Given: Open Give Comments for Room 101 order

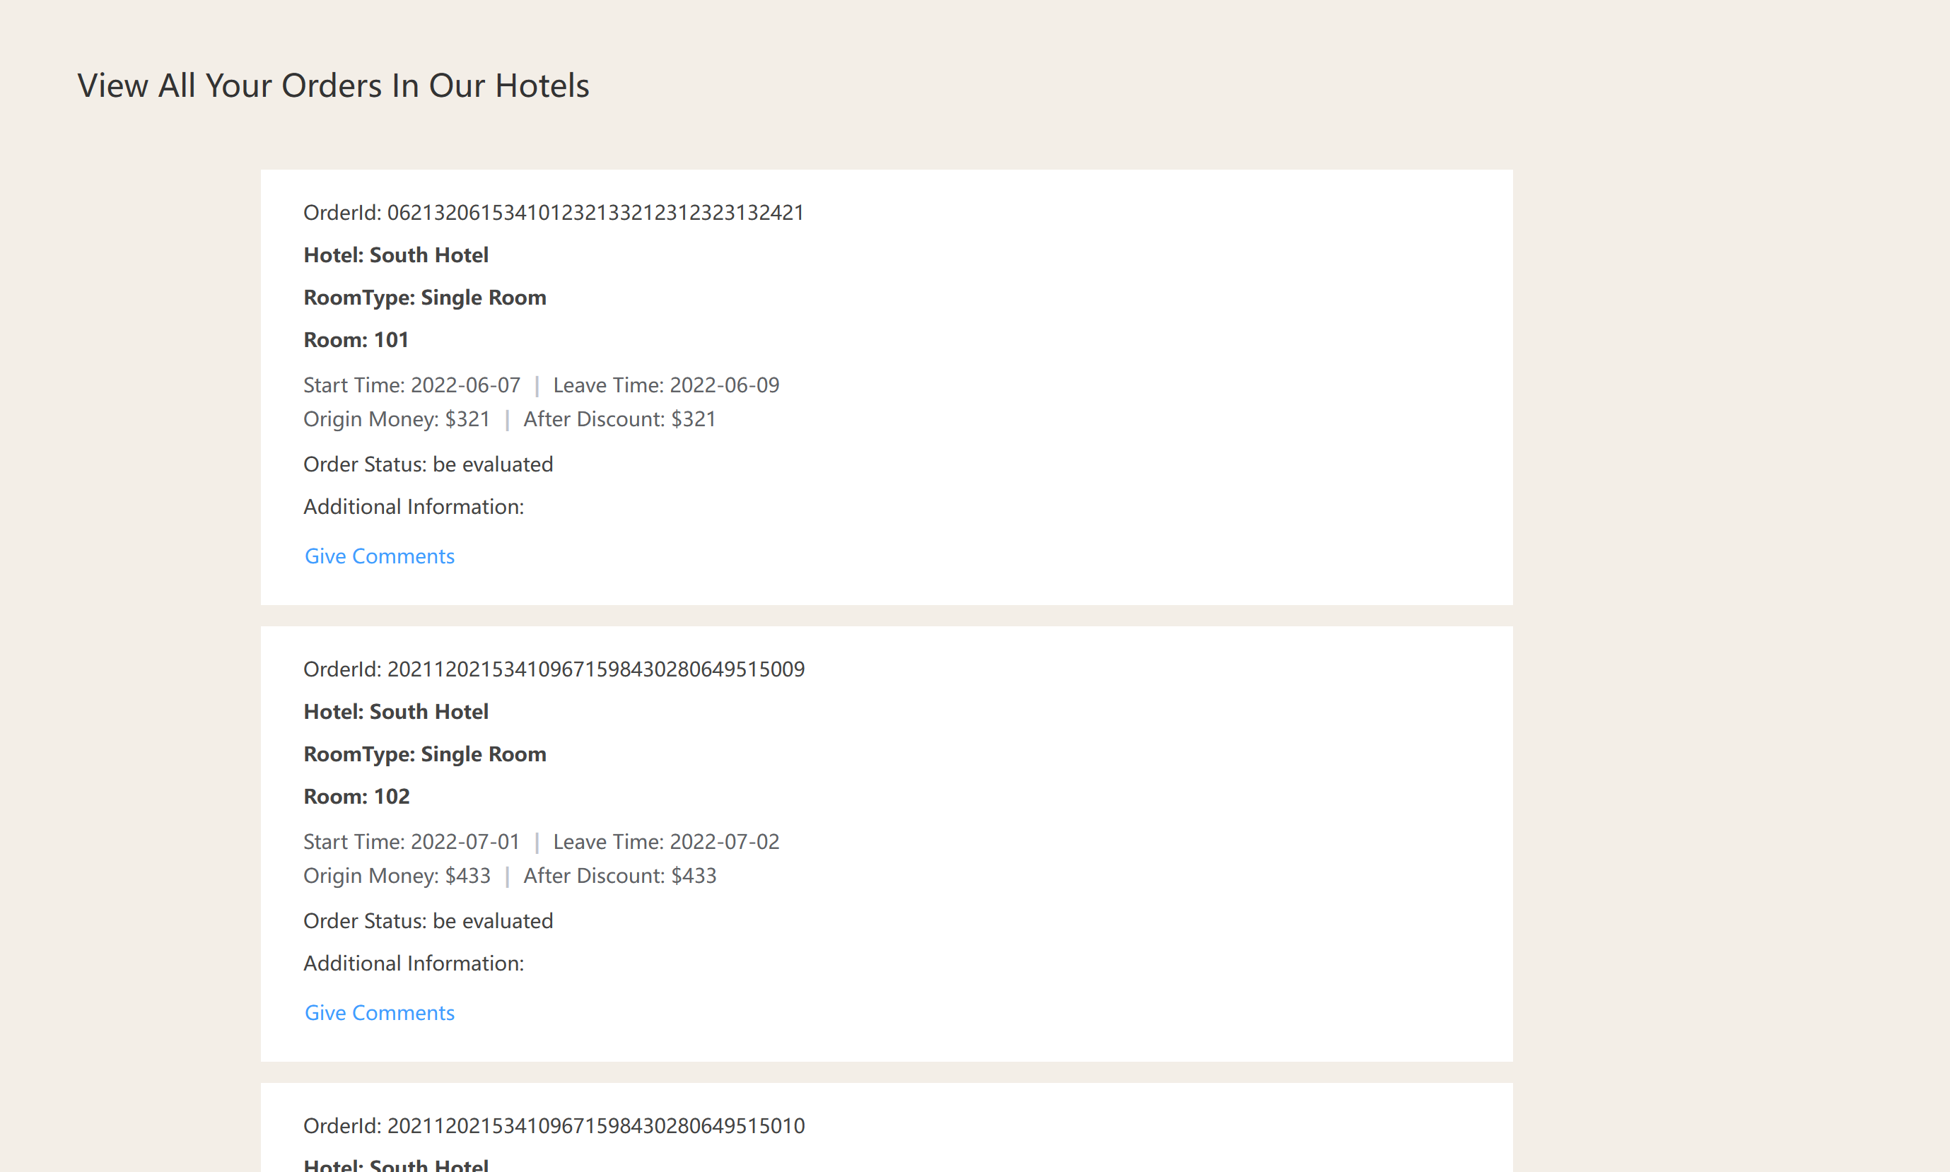Looking at the screenshot, I should (x=379, y=556).
